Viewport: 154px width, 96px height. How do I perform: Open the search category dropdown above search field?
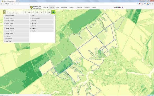11,11
